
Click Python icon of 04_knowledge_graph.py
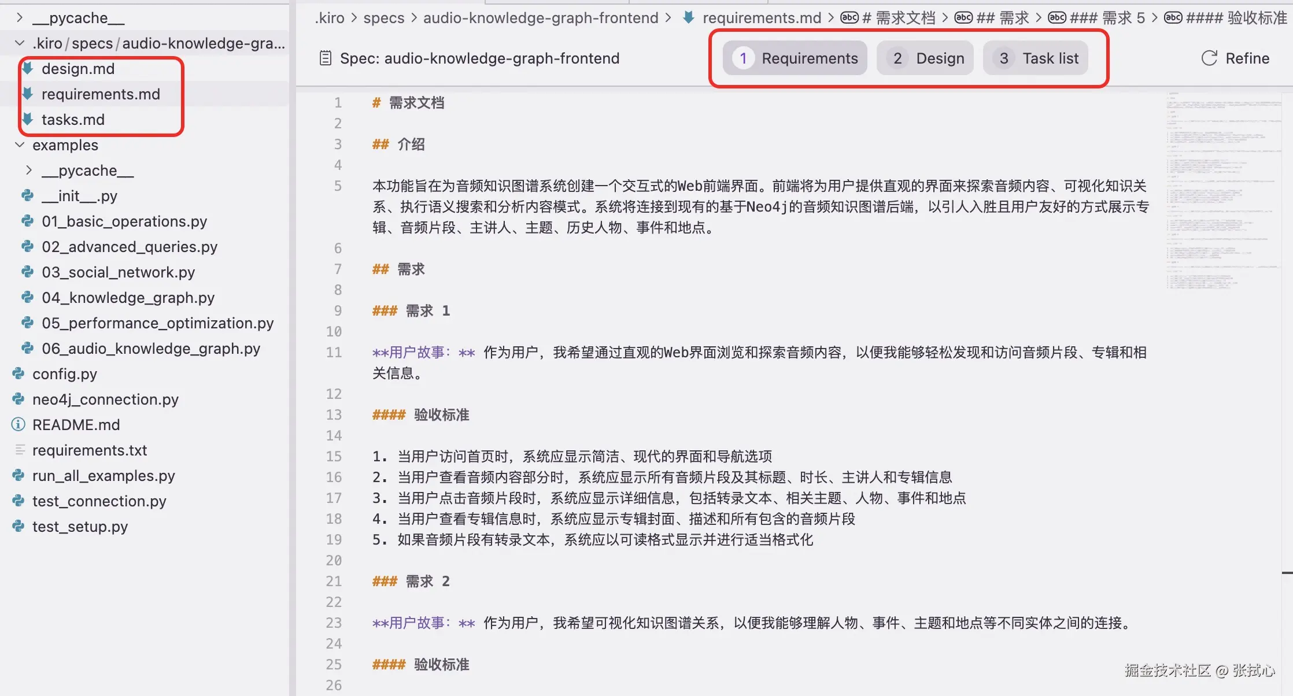(27, 298)
